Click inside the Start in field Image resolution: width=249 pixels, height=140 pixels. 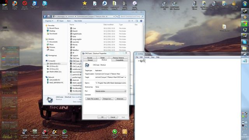coord(110,83)
